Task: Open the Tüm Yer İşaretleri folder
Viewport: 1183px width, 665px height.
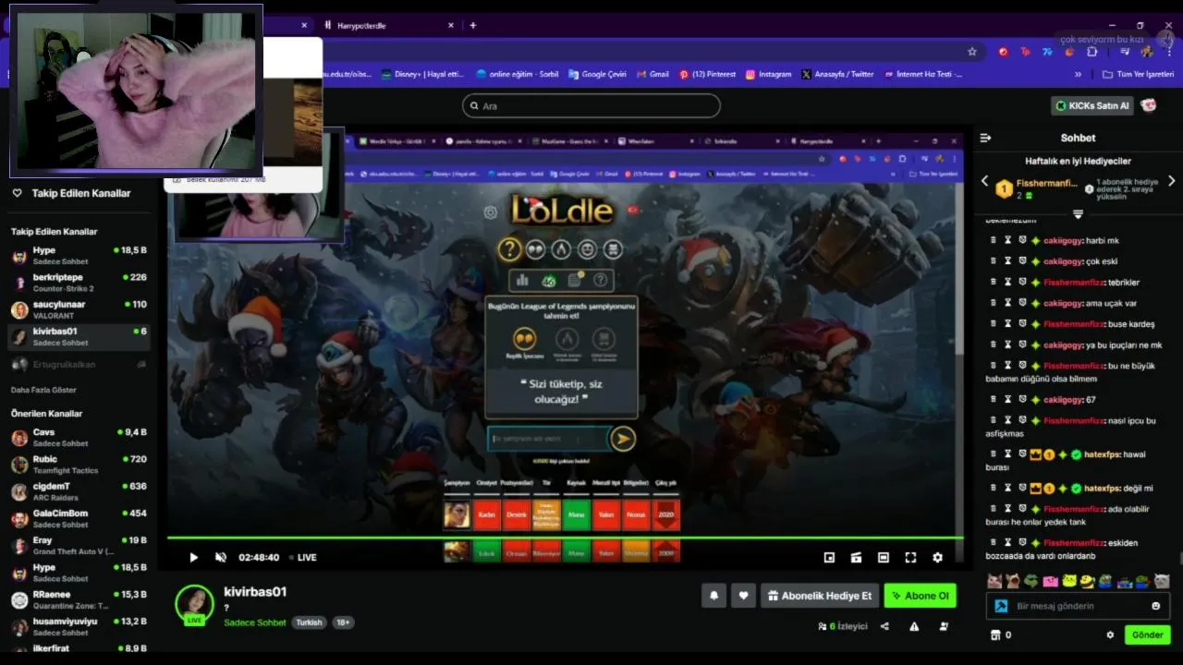Action: coord(1138,74)
